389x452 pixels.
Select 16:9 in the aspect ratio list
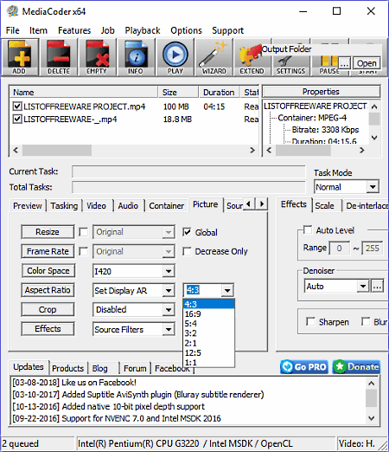coord(208,313)
